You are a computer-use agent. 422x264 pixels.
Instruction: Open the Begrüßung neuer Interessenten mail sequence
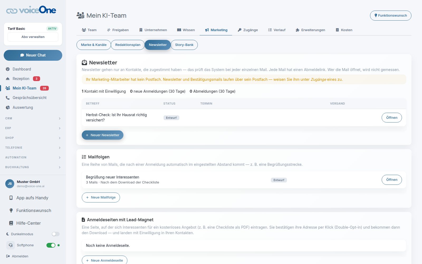tap(392, 180)
